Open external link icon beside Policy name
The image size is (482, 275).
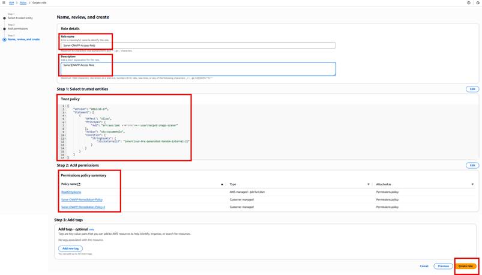79,184
